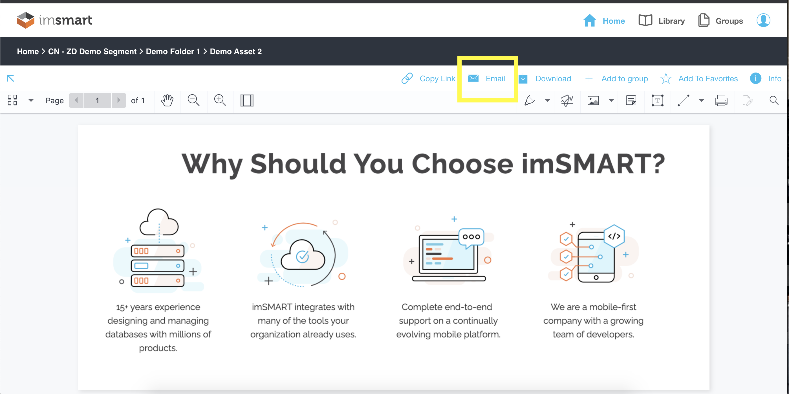Click the mobile phone code illustration

click(x=594, y=253)
